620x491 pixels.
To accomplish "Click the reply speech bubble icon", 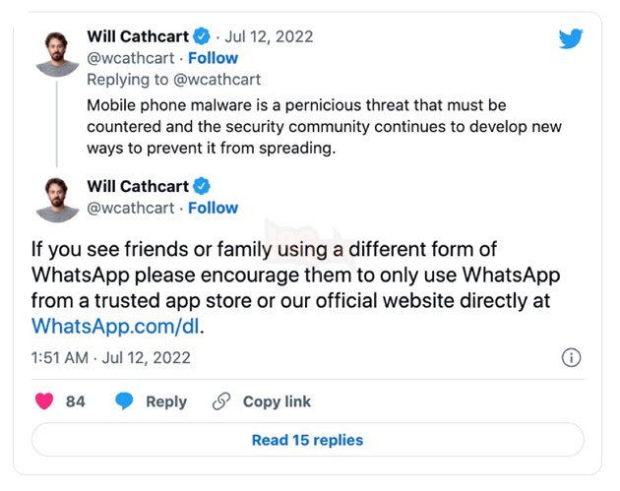I will tap(124, 401).
